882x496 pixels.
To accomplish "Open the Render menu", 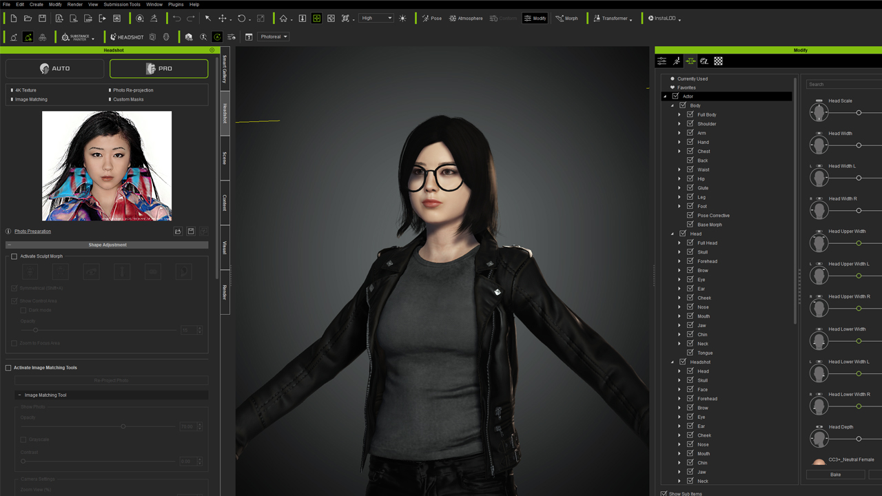I will 74,4.
